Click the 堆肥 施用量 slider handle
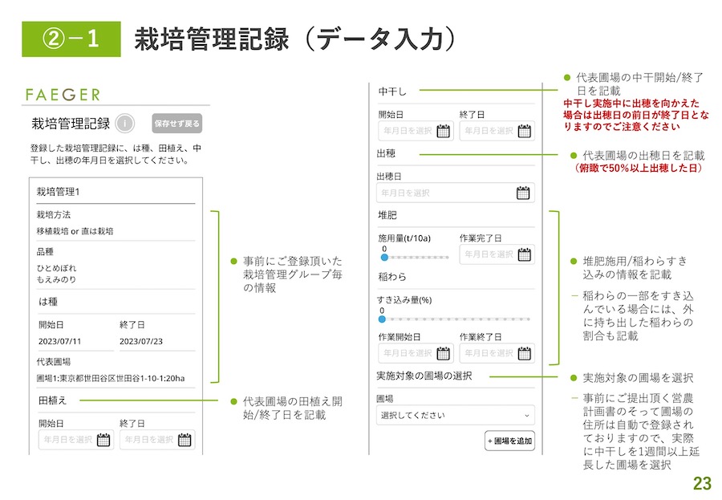The width and height of the screenshot is (722, 500). click(384, 258)
